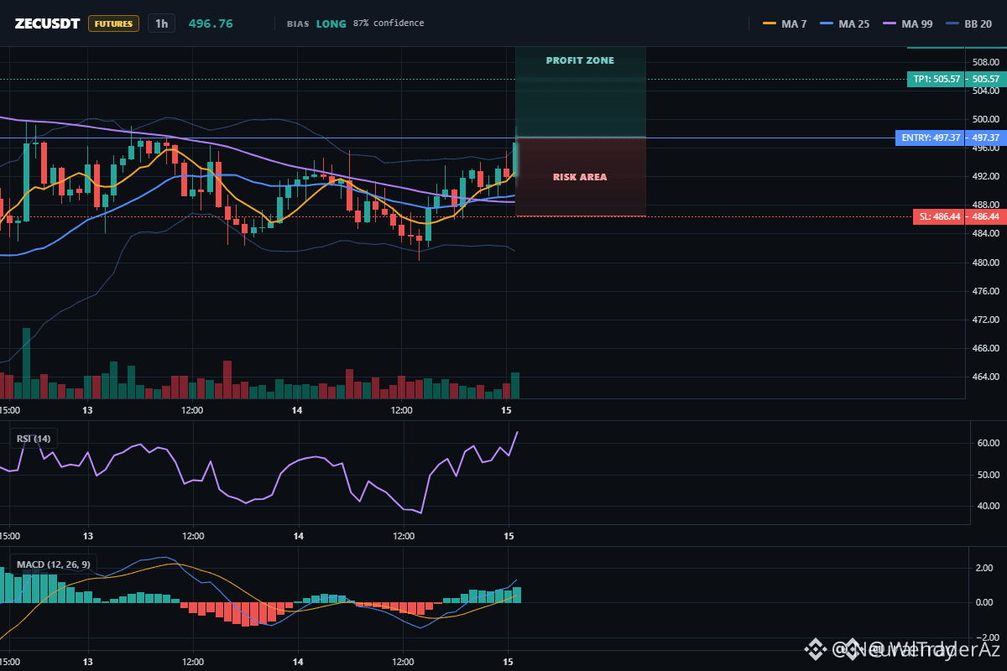Click the 14 date label on time axis

[297, 410]
